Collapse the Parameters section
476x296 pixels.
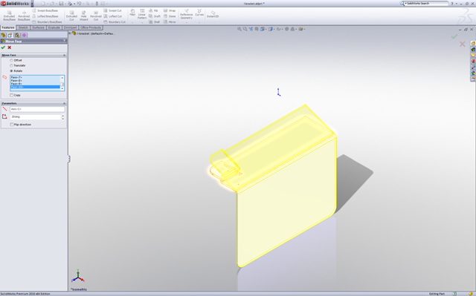[64, 103]
